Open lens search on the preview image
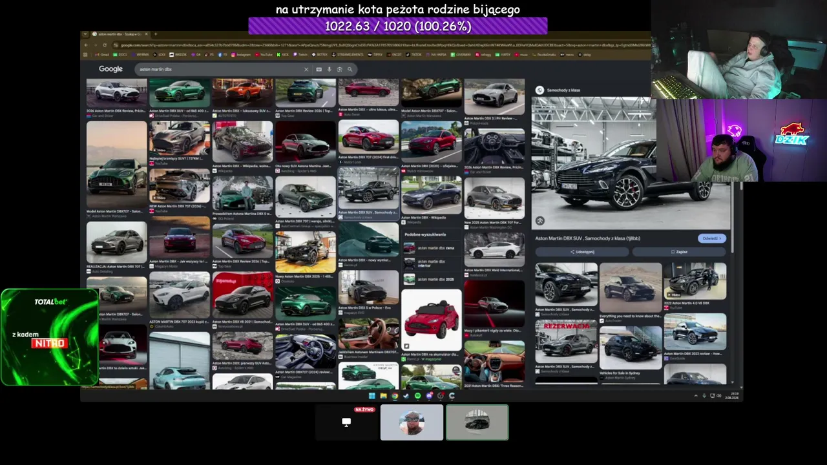 point(540,221)
